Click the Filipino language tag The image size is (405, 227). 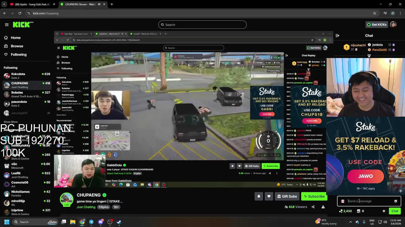[x=103, y=207]
